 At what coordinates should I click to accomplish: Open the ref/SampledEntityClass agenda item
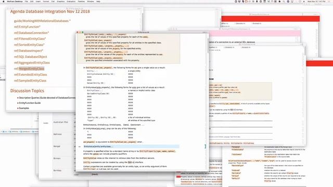coord(30,81)
